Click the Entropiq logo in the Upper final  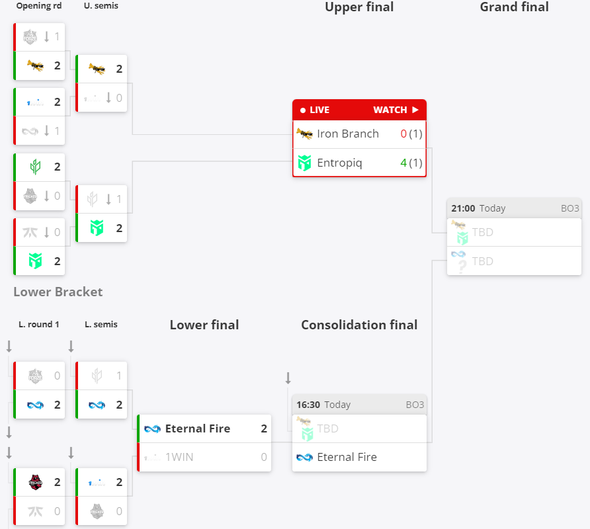tap(304, 163)
